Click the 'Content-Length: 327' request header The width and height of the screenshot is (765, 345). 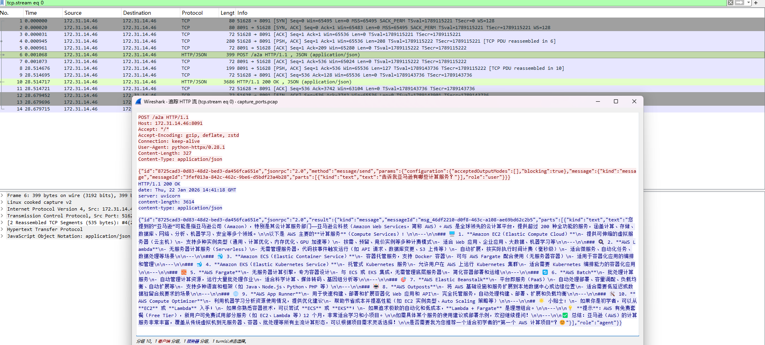[x=165, y=153]
